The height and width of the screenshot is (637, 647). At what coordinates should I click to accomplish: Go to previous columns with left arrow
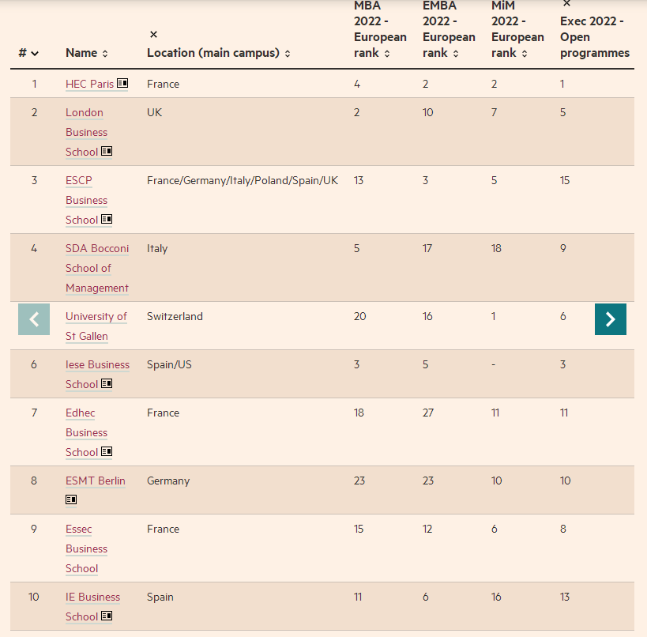pos(34,319)
